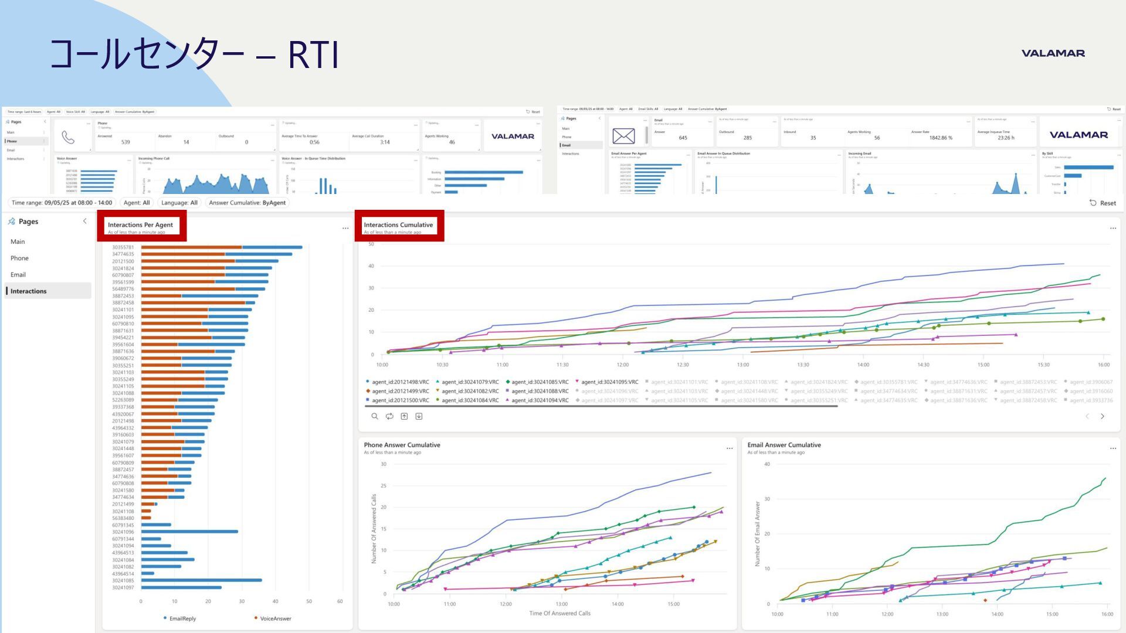1126x633 pixels.
Task: Click the VoiceAnswer legend color marker
Action: point(256,618)
